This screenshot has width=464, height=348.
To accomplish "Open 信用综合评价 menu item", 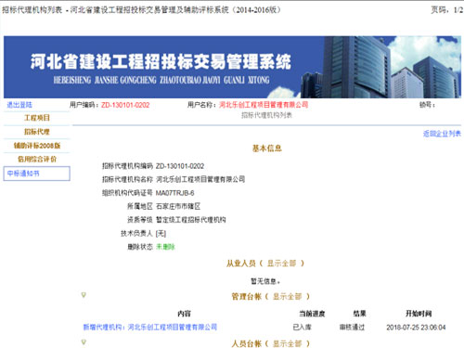I will [x=37, y=160].
